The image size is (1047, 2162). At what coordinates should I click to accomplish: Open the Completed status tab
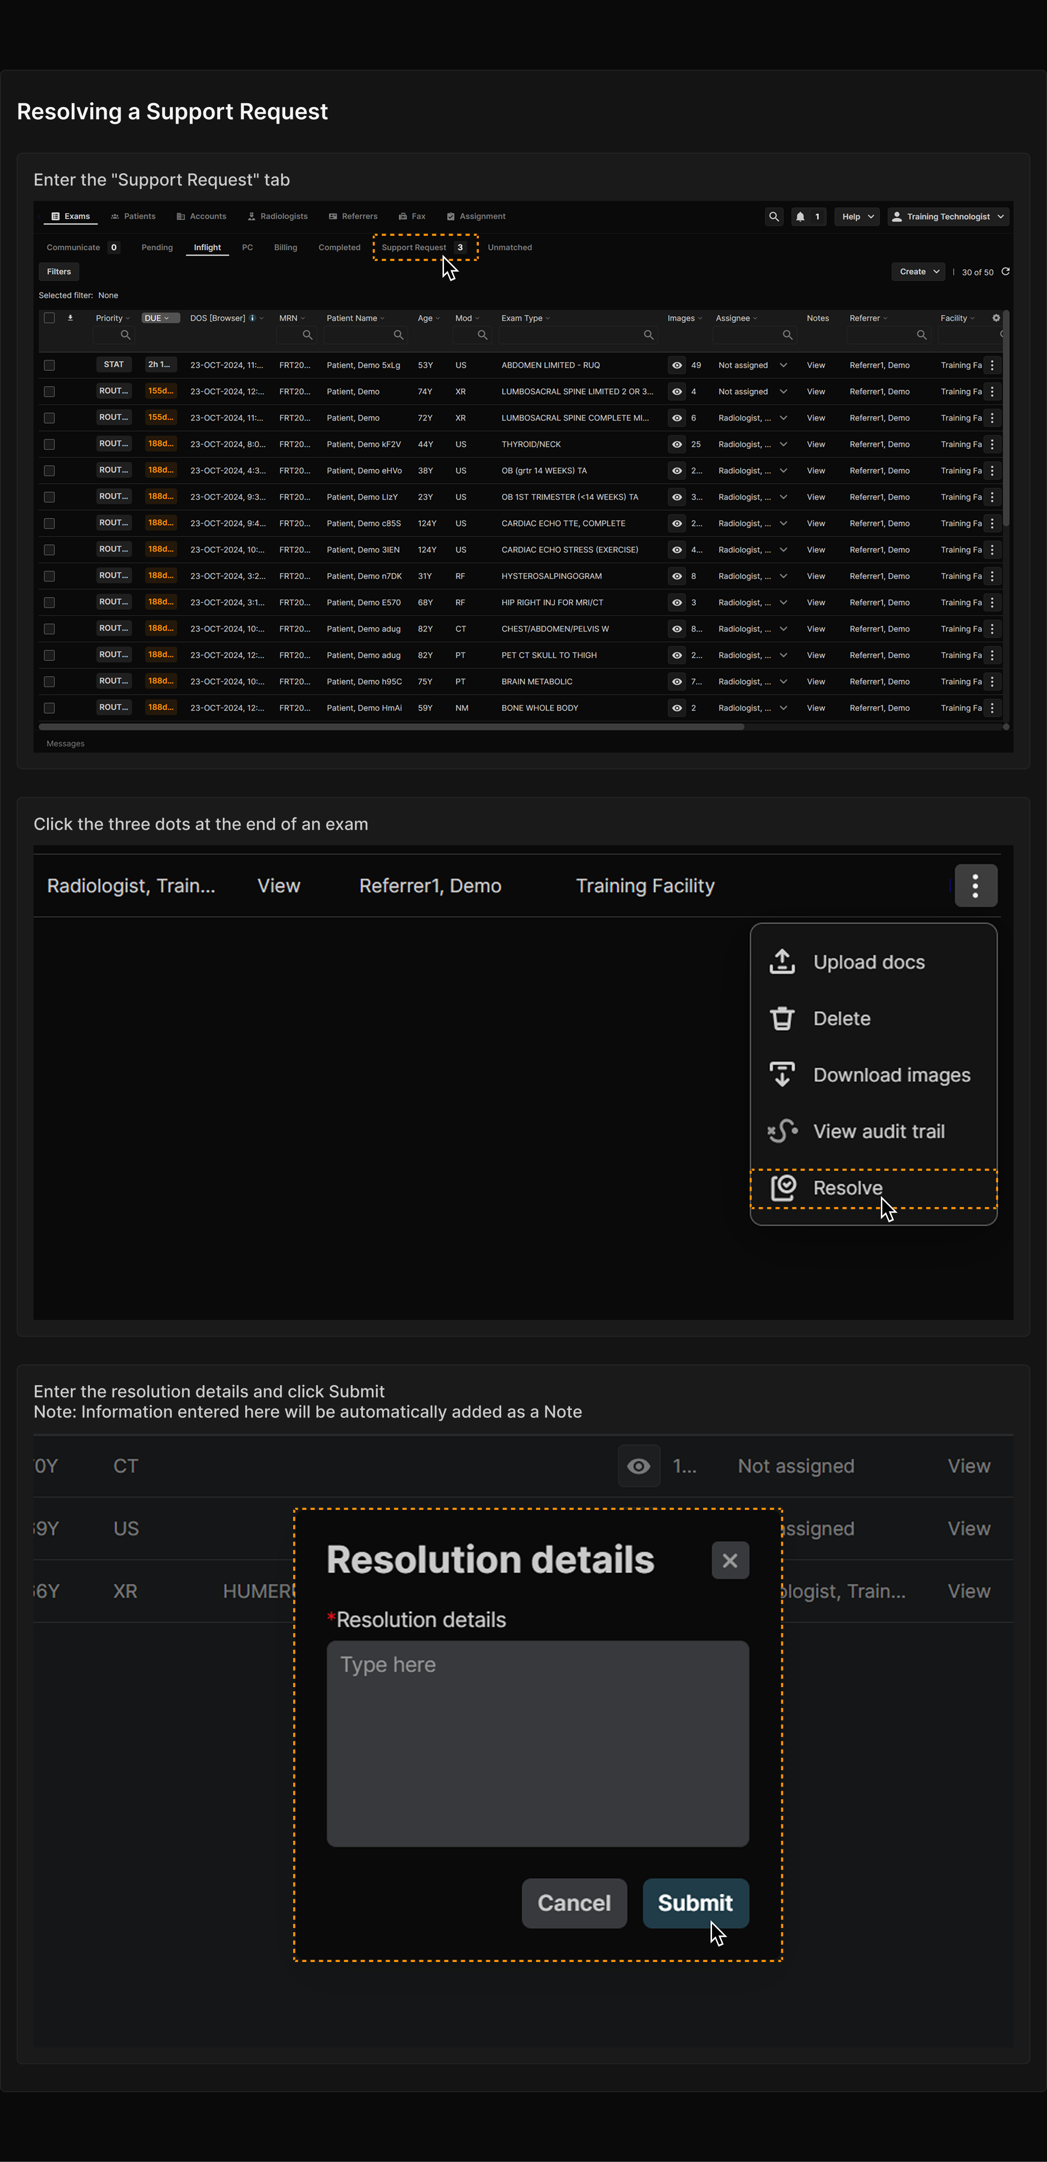(339, 247)
